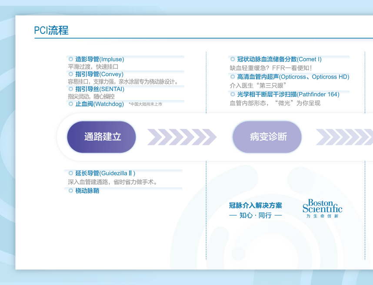The image size is (373, 285).
Task: Open the 延长导管(Guidezilla Ⅱ) item
Action: (105, 173)
